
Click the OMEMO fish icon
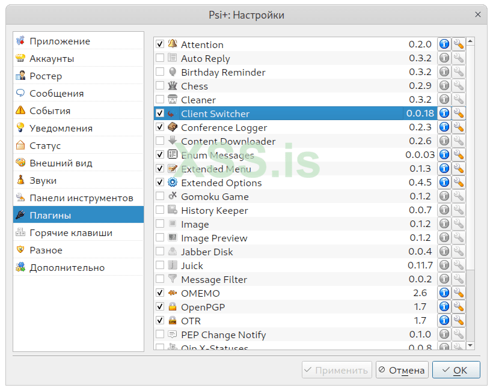[173, 292]
